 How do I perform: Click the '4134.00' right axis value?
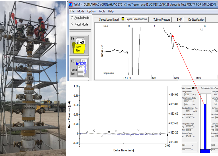[x=174, y=95]
